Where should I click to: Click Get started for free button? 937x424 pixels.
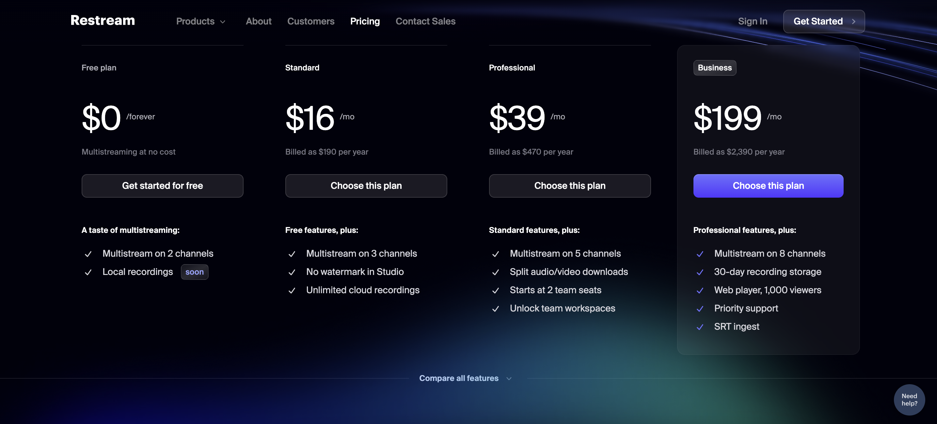point(162,186)
